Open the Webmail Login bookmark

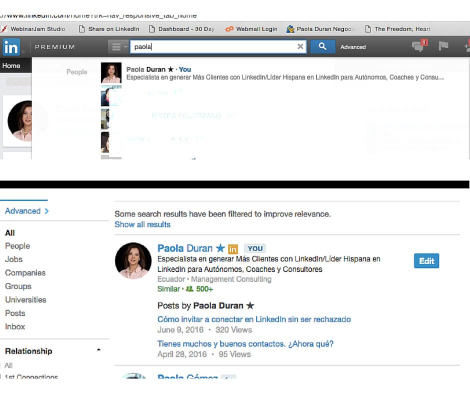pyautogui.click(x=251, y=29)
